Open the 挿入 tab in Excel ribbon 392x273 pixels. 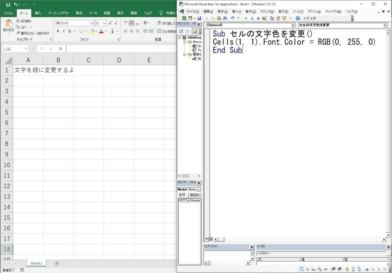[x=38, y=13]
